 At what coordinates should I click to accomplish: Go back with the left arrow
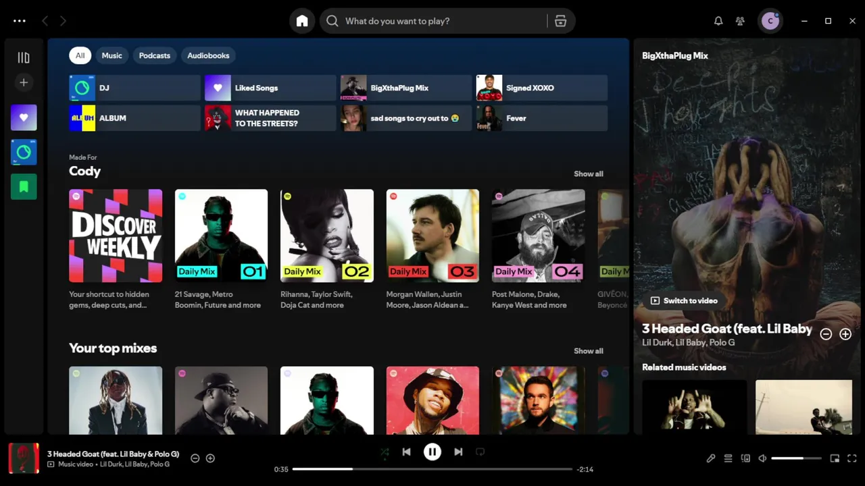[45, 21]
